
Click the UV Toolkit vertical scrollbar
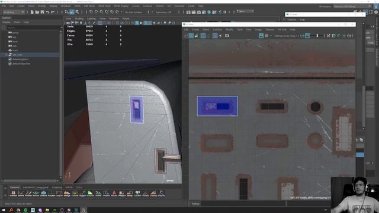point(363,107)
